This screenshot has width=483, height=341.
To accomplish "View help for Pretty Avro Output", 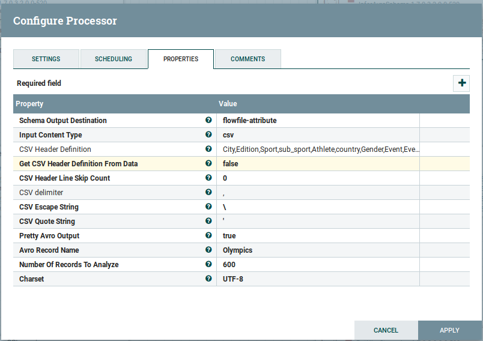I will [208, 235].
